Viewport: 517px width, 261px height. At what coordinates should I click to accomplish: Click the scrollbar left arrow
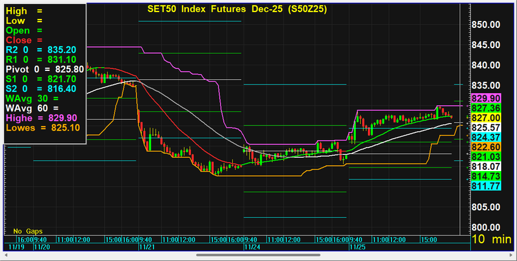pyautogui.click(x=4, y=255)
